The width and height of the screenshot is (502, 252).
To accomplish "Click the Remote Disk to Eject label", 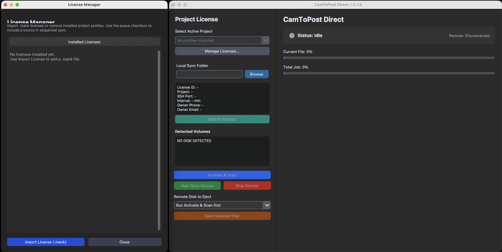I will [x=193, y=197].
